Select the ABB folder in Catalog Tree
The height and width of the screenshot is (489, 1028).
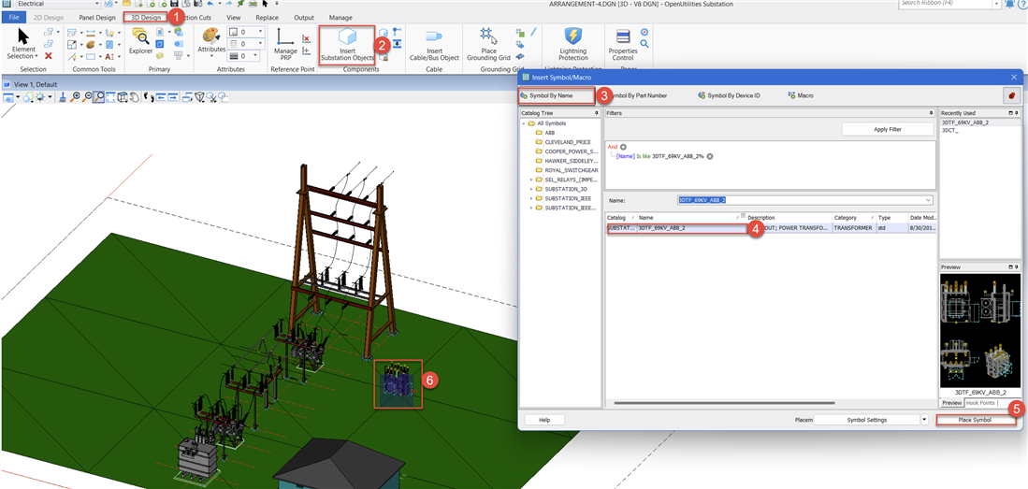coord(549,133)
